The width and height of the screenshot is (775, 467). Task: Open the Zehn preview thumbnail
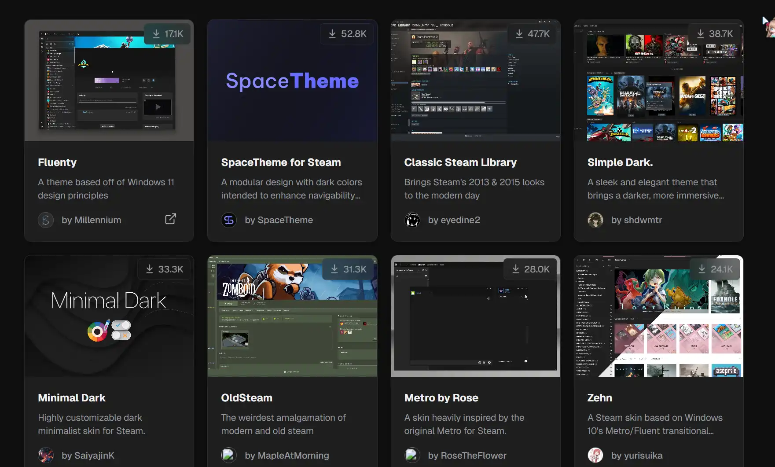[x=659, y=316]
